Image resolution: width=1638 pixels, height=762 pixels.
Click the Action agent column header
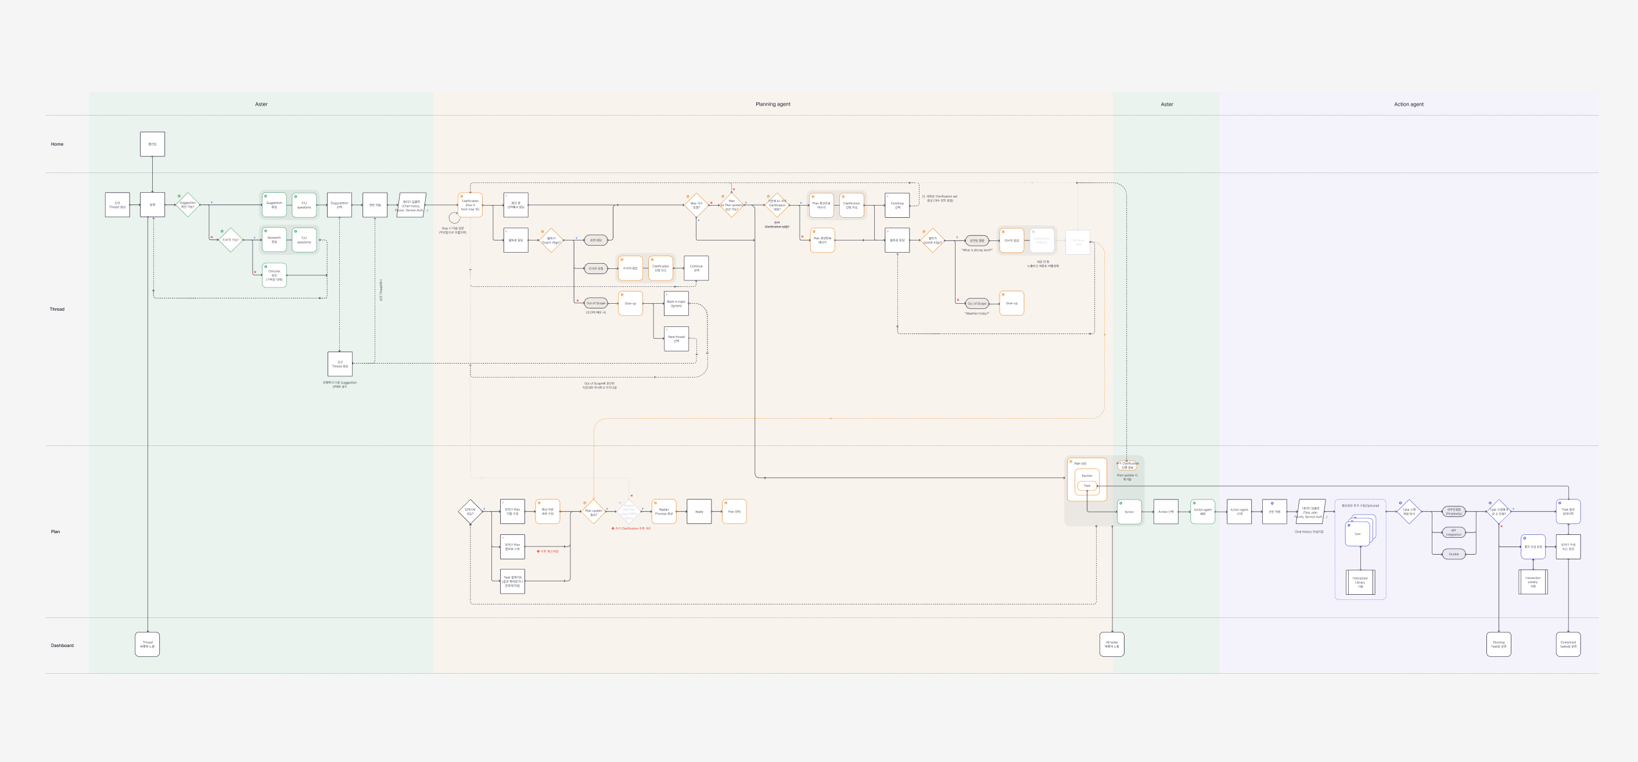pos(1409,105)
